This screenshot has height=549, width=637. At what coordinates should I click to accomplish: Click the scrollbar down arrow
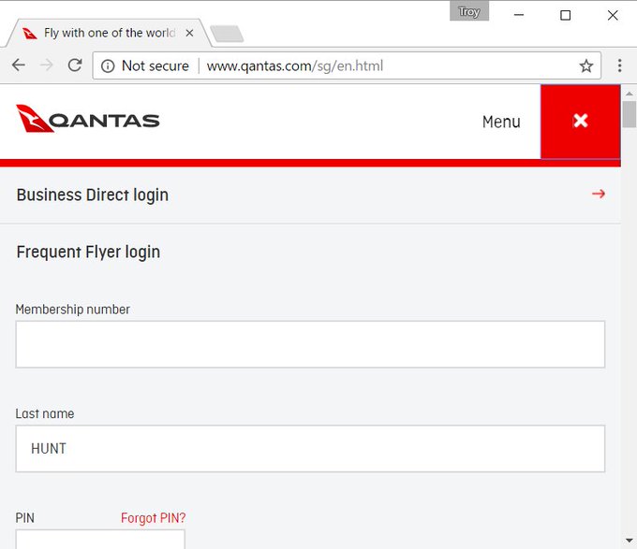pyautogui.click(x=629, y=540)
